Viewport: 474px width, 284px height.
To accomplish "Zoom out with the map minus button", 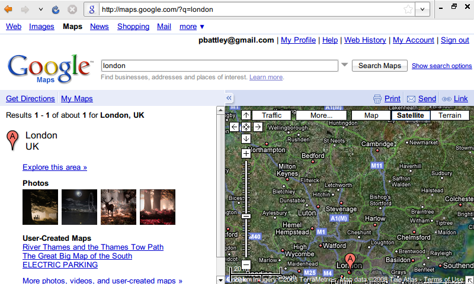I will point(246,264).
